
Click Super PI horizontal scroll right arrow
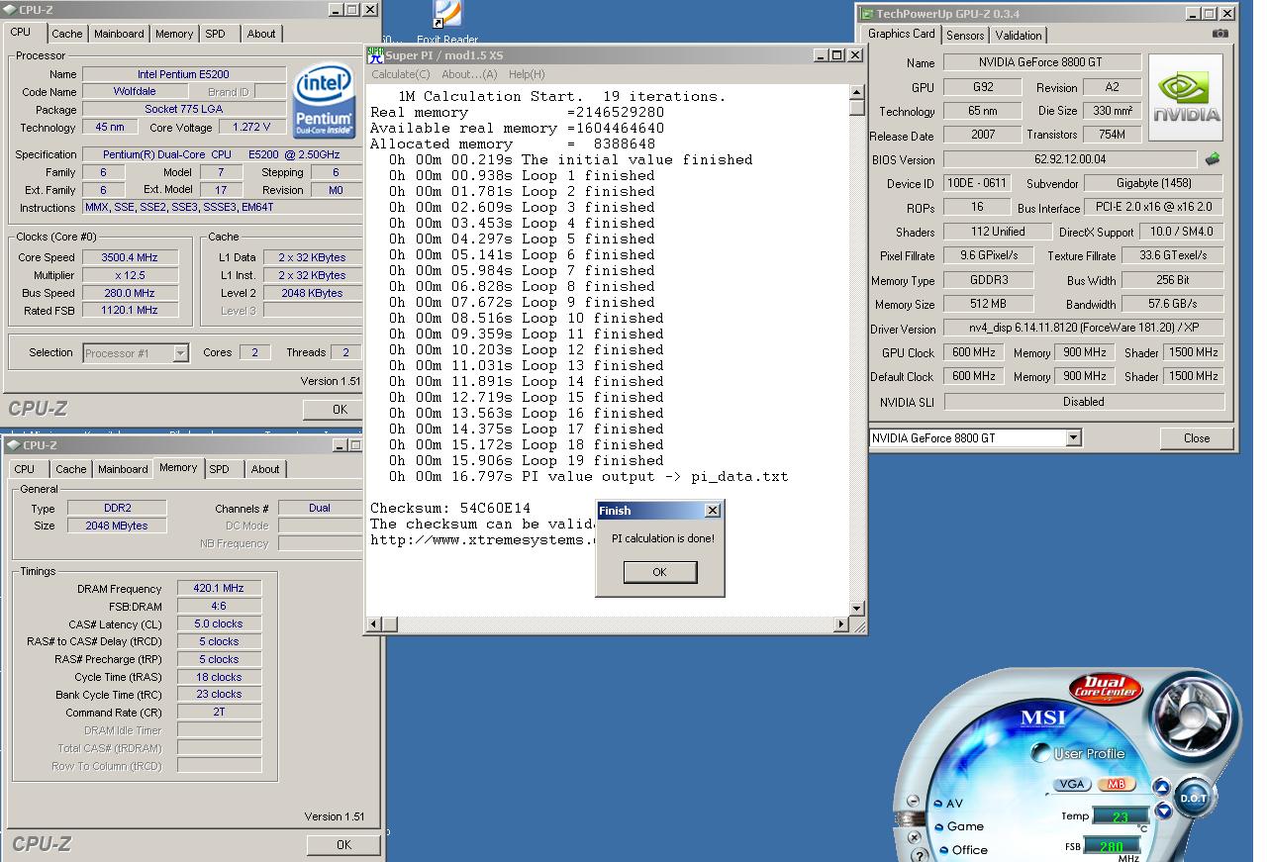(x=841, y=624)
